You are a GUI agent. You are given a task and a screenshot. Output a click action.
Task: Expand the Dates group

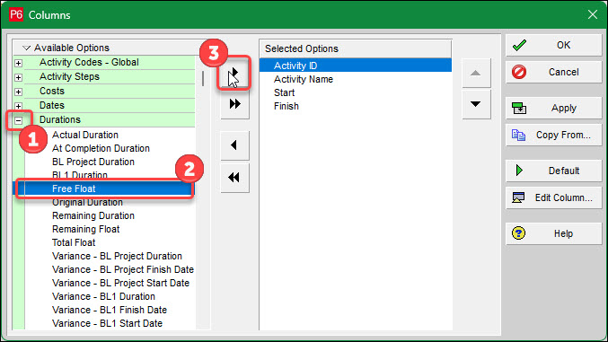(18, 106)
